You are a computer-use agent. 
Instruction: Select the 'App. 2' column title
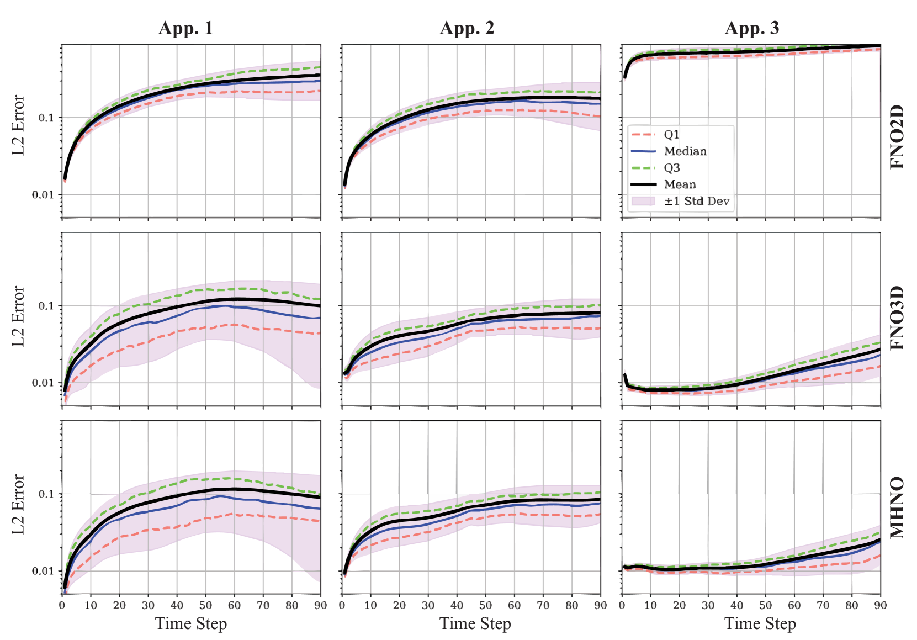coord(467,28)
